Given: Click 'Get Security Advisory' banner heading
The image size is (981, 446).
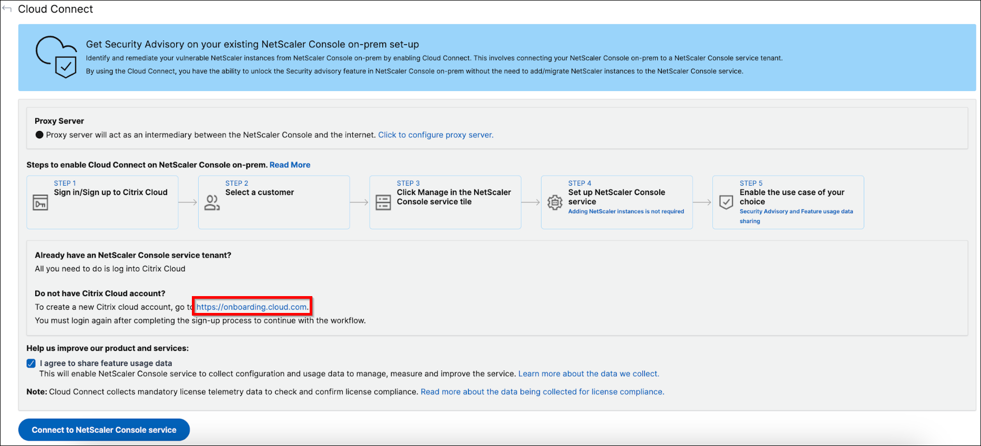Looking at the screenshot, I should [x=252, y=44].
